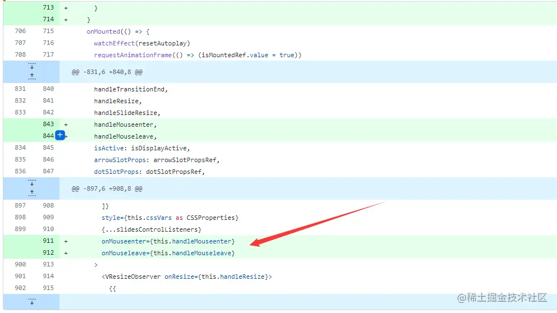Click new line number 911

click(48, 241)
